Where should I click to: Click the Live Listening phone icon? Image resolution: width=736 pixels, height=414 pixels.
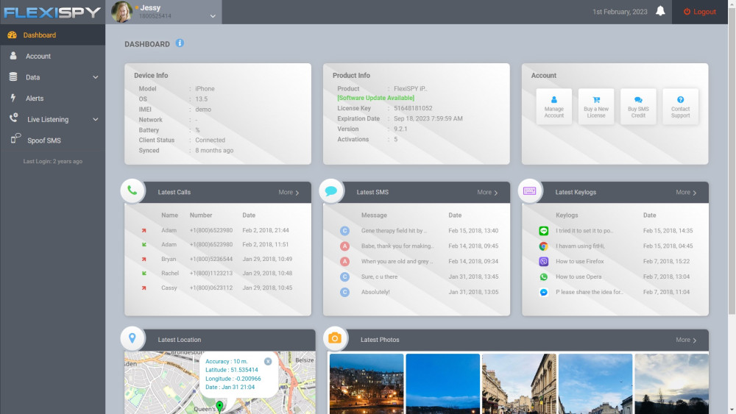click(13, 118)
